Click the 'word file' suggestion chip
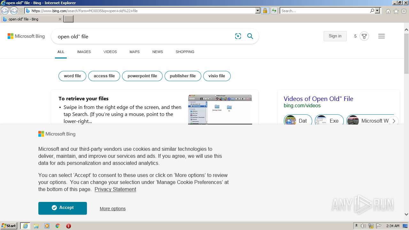The image size is (409, 230). [x=72, y=76]
